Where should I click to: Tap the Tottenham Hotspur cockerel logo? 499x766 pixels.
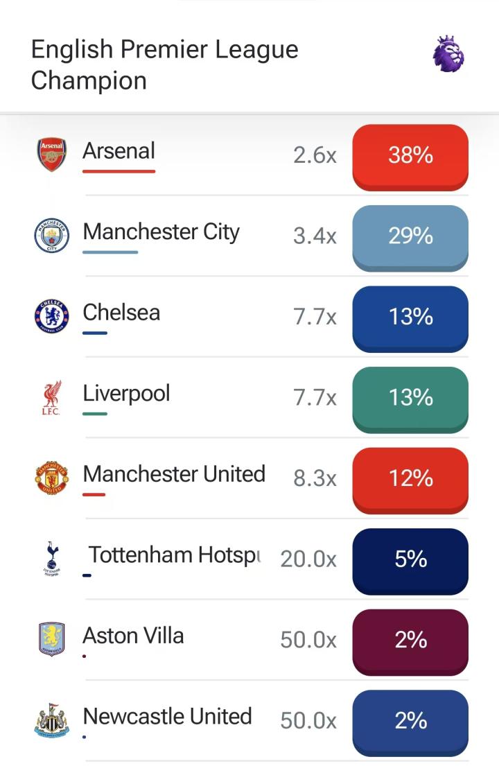(x=51, y=558)
